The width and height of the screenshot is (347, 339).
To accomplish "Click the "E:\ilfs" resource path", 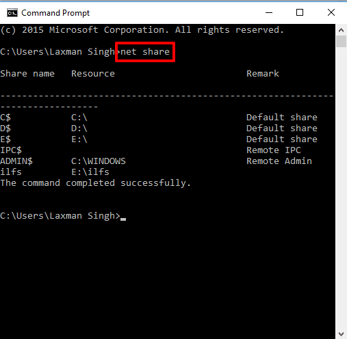I will tap(90, 172).
